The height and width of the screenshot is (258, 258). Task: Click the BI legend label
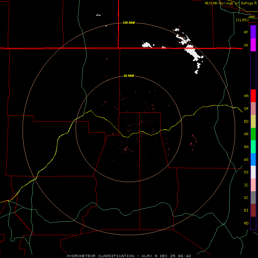246,210
